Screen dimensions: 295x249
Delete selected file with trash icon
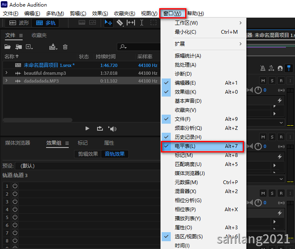[65, 47]
